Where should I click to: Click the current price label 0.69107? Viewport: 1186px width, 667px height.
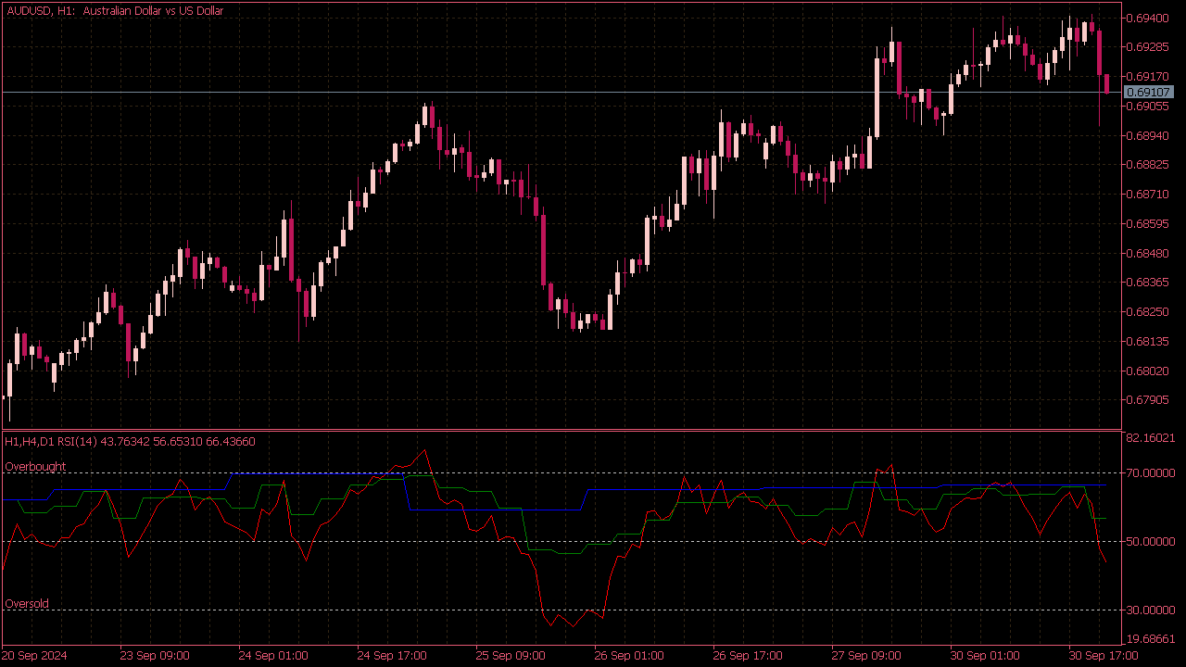tap(1148, 93)
